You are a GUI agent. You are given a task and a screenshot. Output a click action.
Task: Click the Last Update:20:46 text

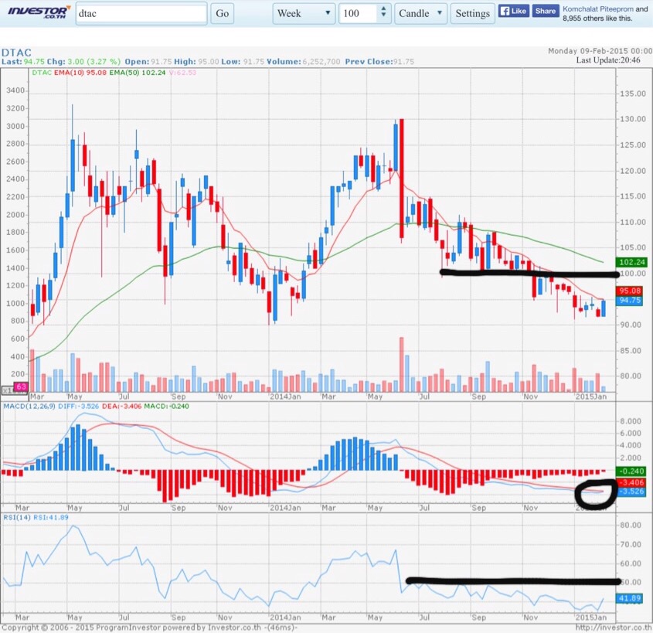click(x=608, y=60)
